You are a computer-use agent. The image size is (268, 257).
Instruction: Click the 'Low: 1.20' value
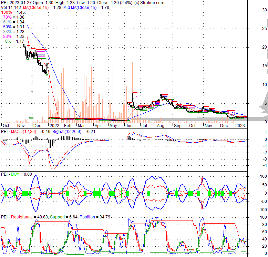[86, 3]
